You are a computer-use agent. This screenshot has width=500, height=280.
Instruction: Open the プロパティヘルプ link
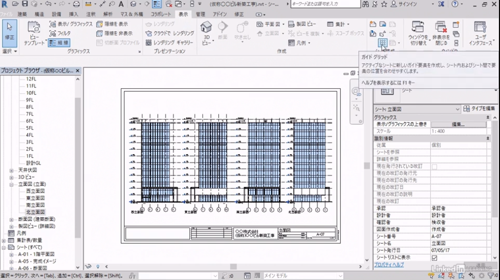pos(388,265)
